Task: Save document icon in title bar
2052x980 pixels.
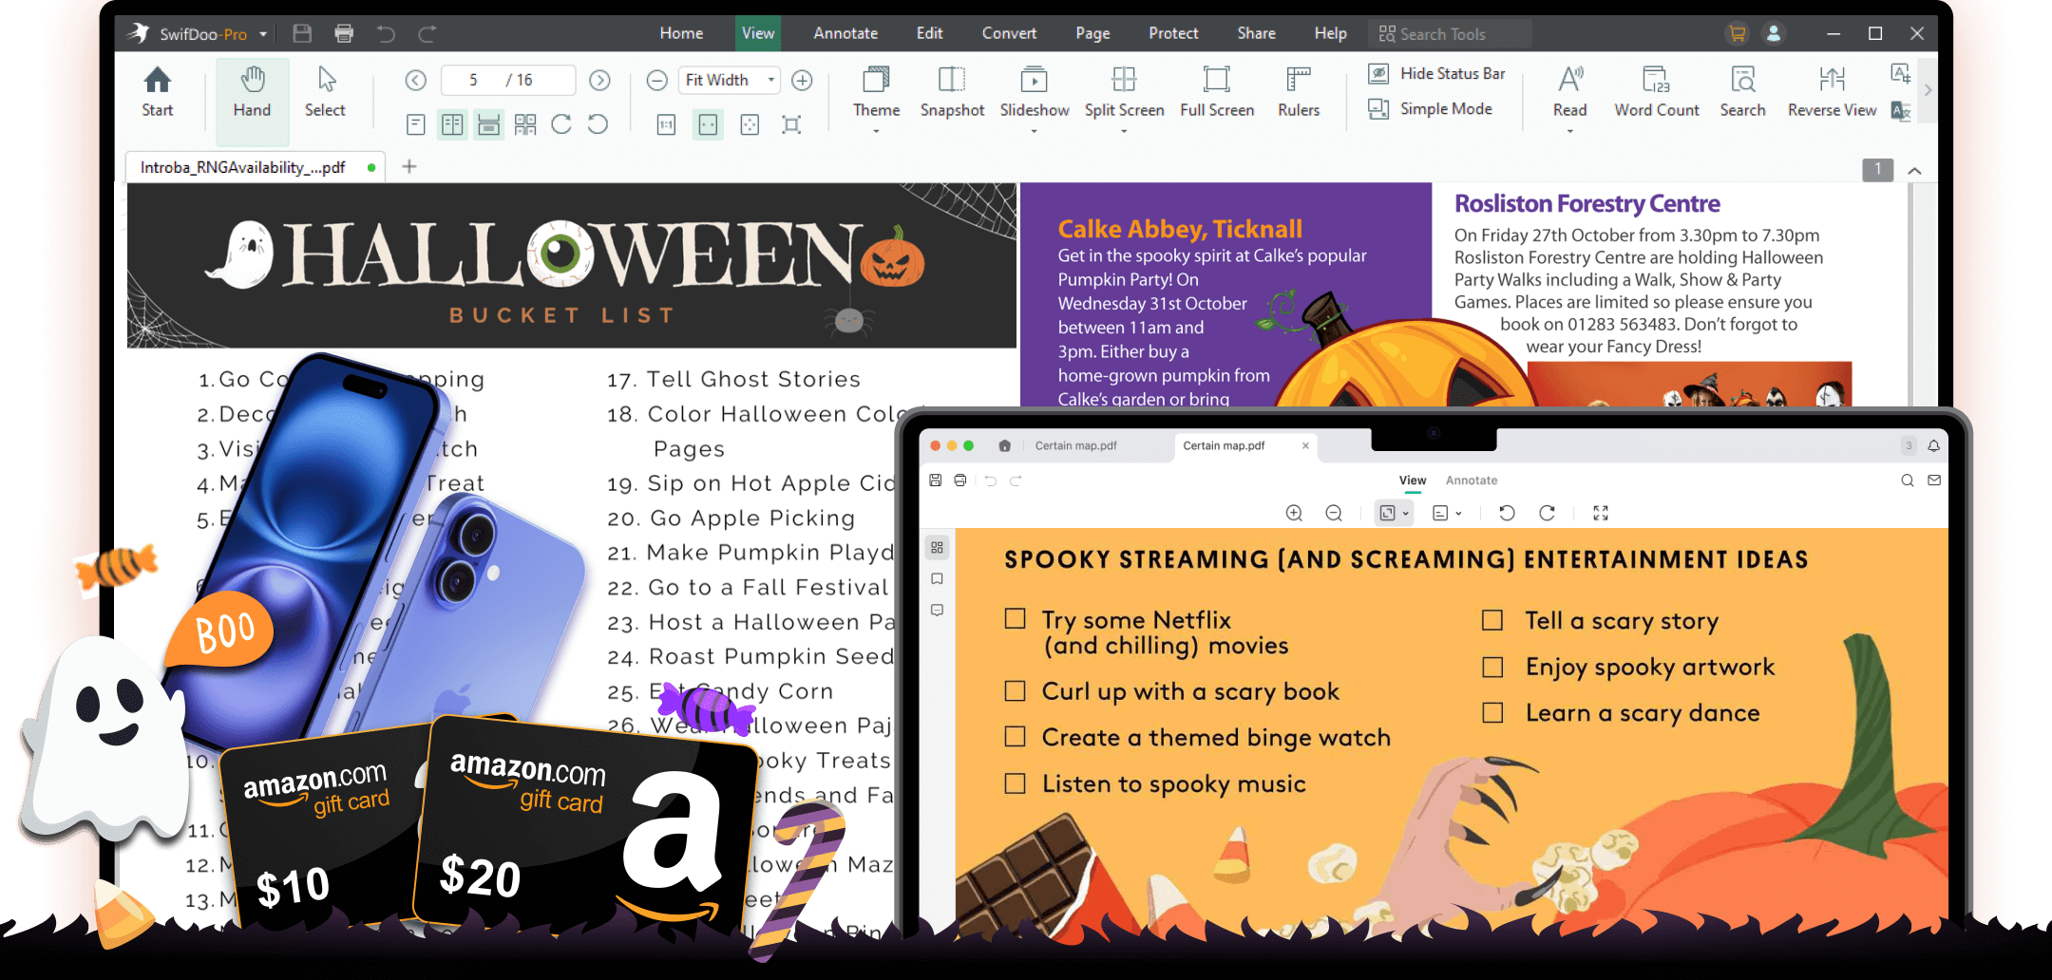Action: (302, 33)
